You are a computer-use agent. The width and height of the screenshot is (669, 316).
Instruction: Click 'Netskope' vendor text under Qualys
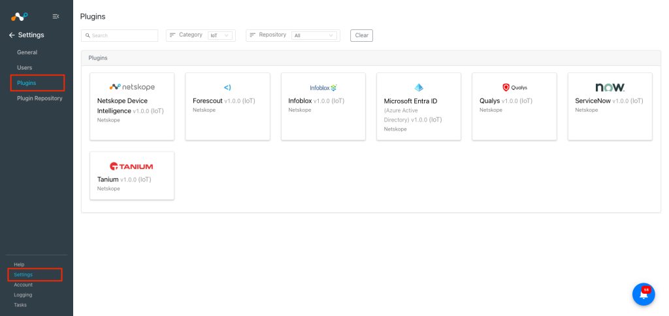tap(491, 110)
